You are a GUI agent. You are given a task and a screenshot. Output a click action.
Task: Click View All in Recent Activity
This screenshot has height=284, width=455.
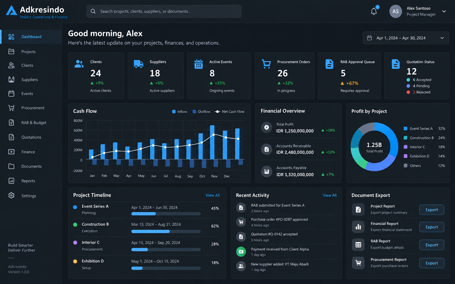[330, 195]
